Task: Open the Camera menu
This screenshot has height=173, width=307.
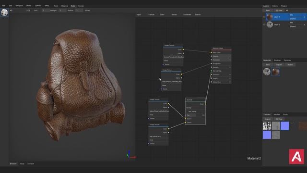Action: pyautogui.click(x=38, y=6)
